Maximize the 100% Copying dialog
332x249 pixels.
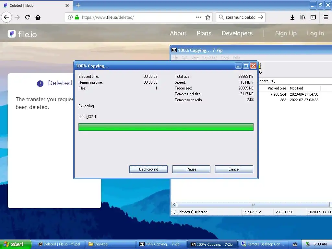click(246, 66)
